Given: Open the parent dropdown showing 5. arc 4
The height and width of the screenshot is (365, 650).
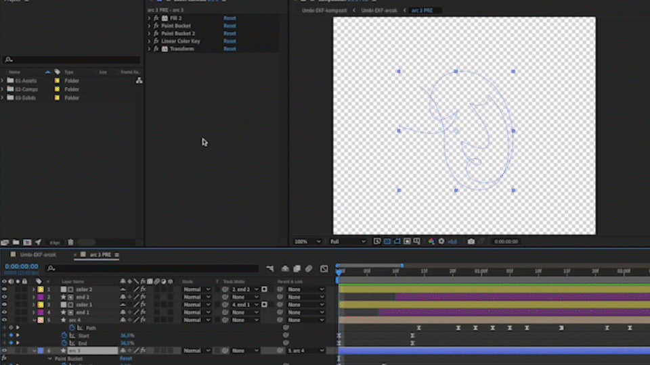Looking at the screenshot, I should [x=306, y=351].
